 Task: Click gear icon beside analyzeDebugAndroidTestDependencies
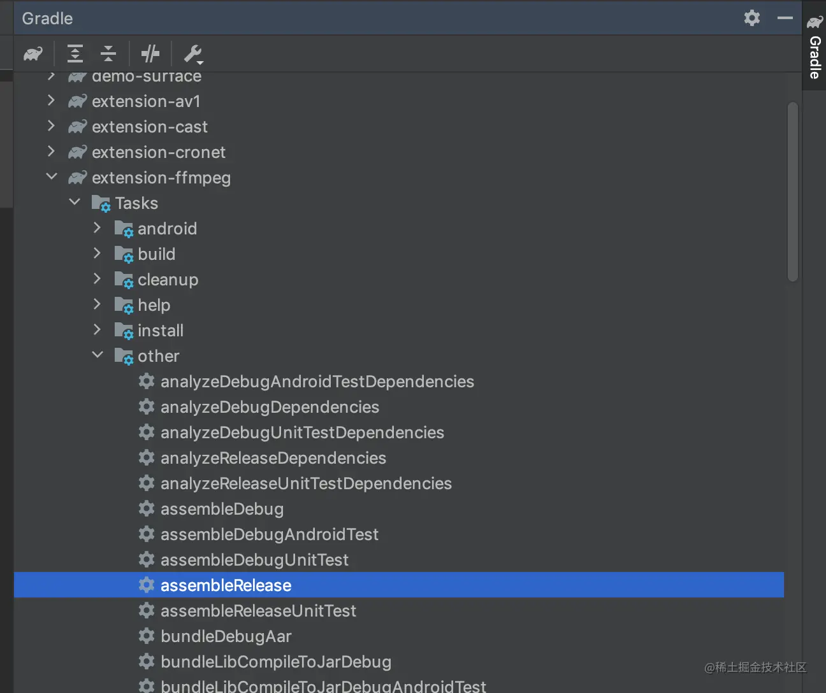tap(147, 381)
